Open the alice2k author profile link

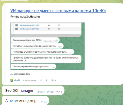pos(17,80)
